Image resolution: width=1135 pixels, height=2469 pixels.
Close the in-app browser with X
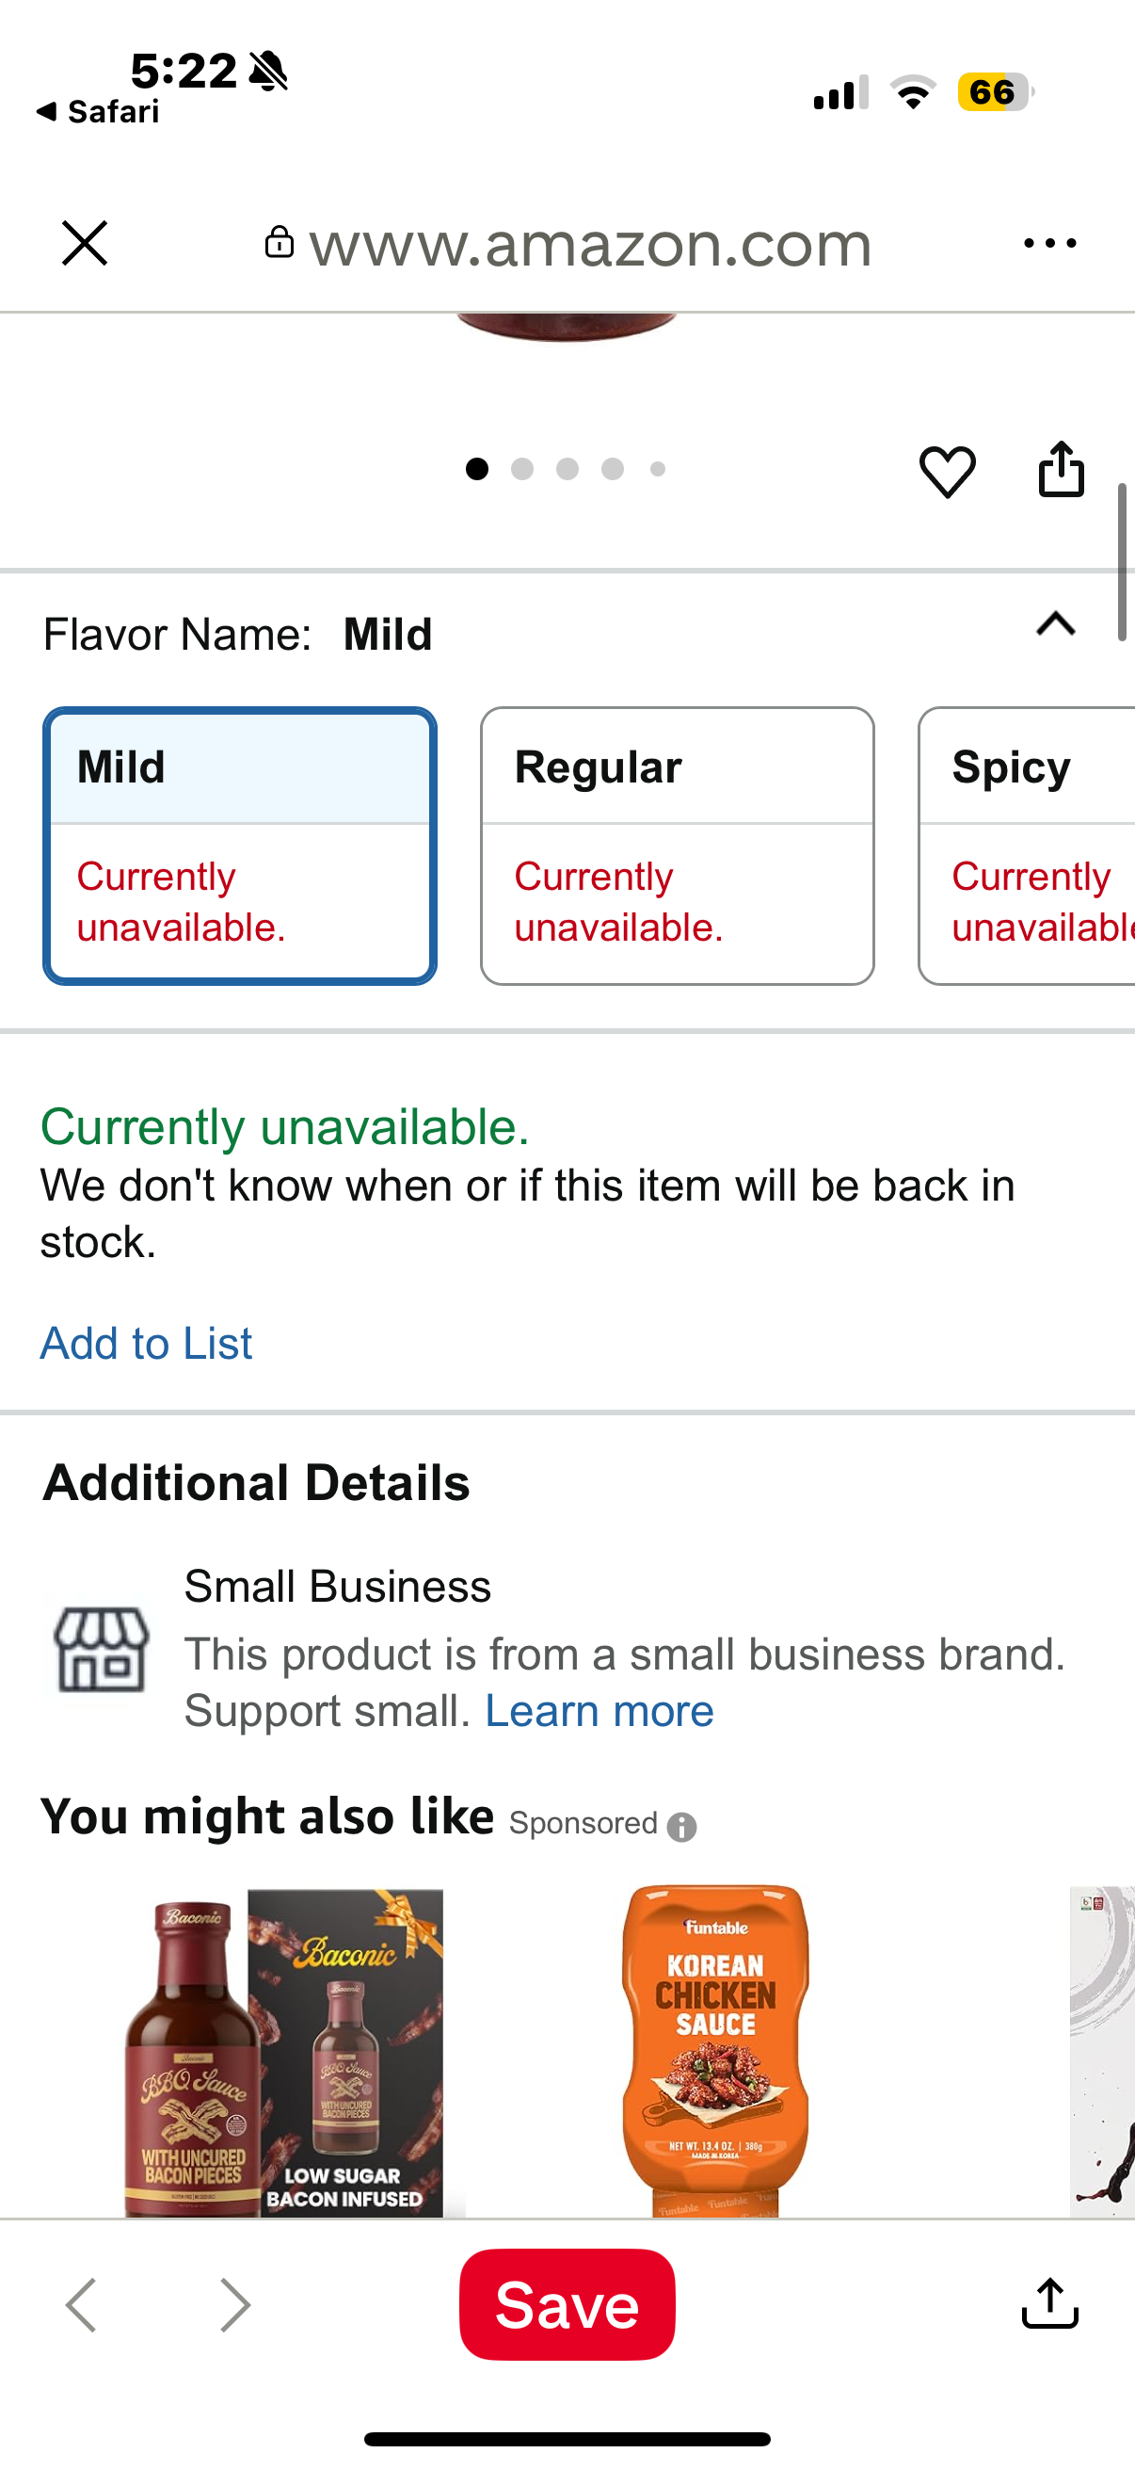pos(85,243)
